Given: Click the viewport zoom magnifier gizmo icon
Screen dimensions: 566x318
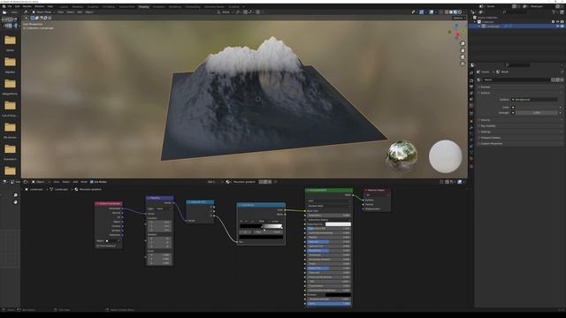Looking at the screenshot, I should click(x=463, y=43).
